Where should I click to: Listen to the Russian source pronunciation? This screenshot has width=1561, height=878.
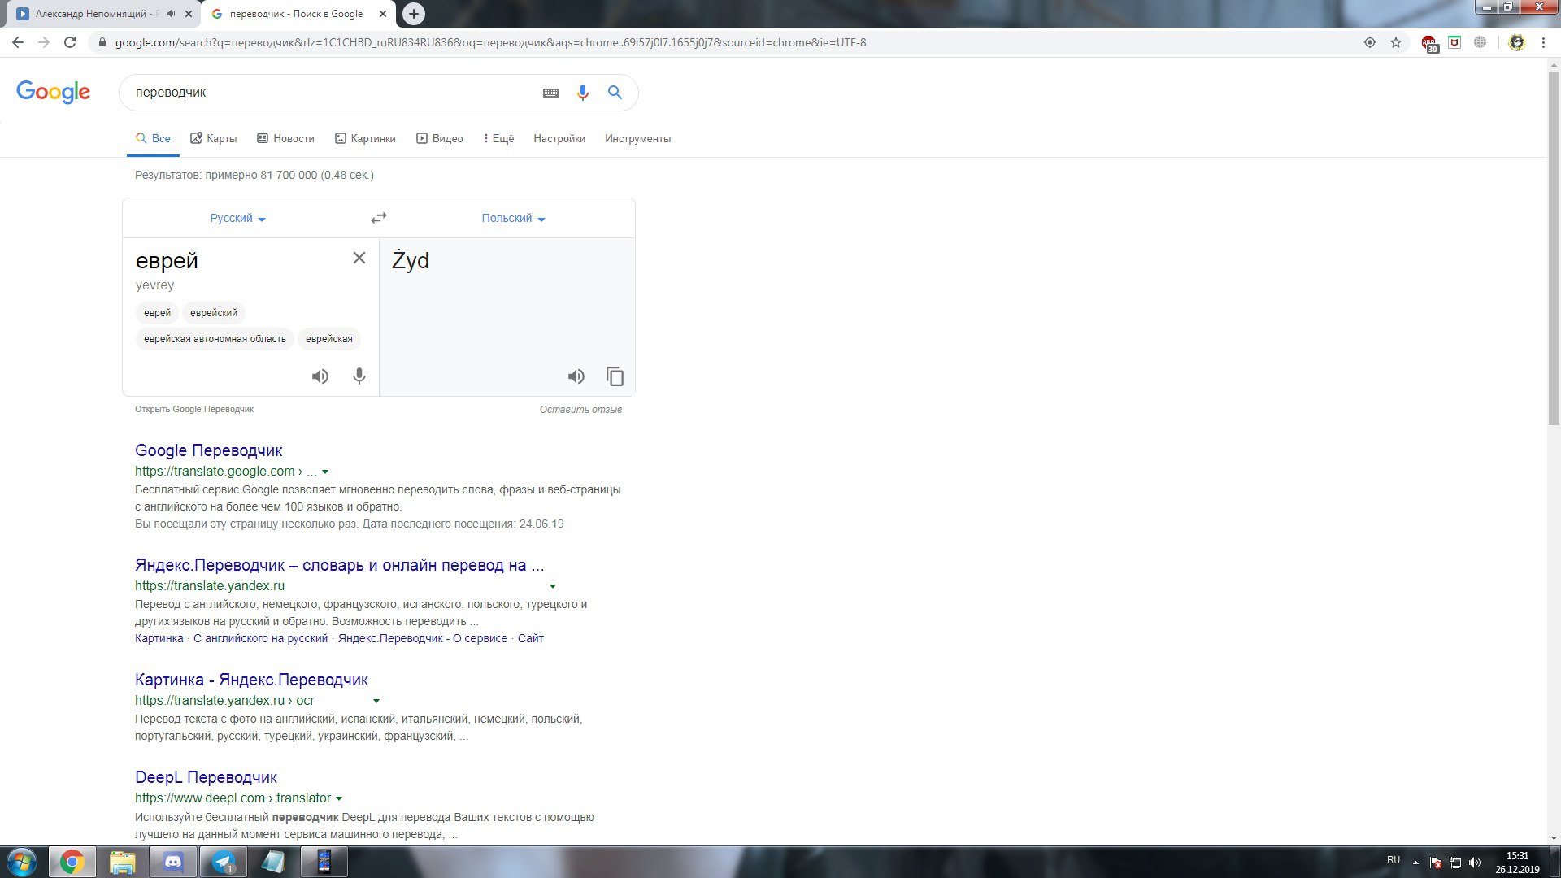pos(320,376)
